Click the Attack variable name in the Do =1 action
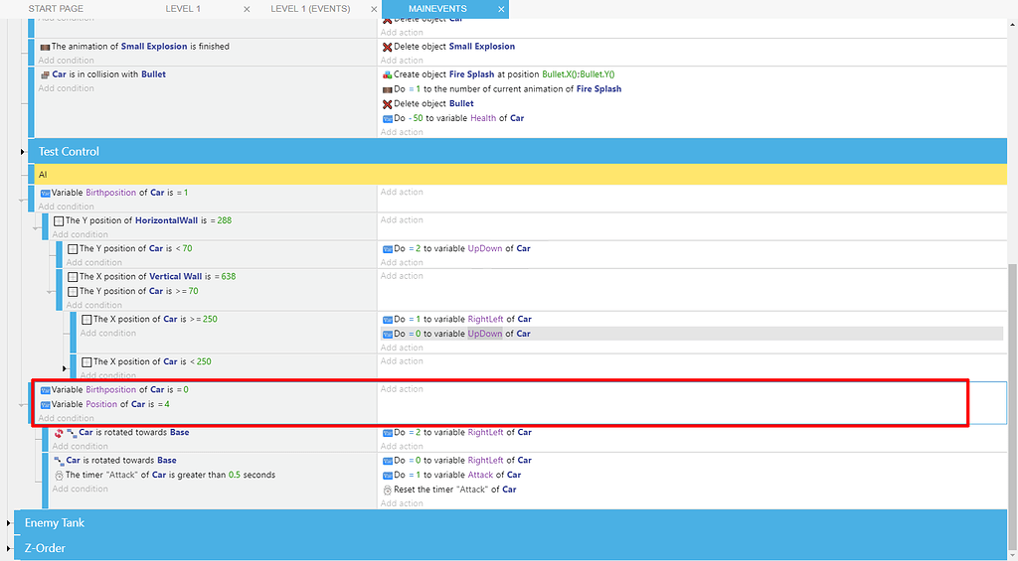The width and height of the screenshot is (1018, 561). (480, 475)
